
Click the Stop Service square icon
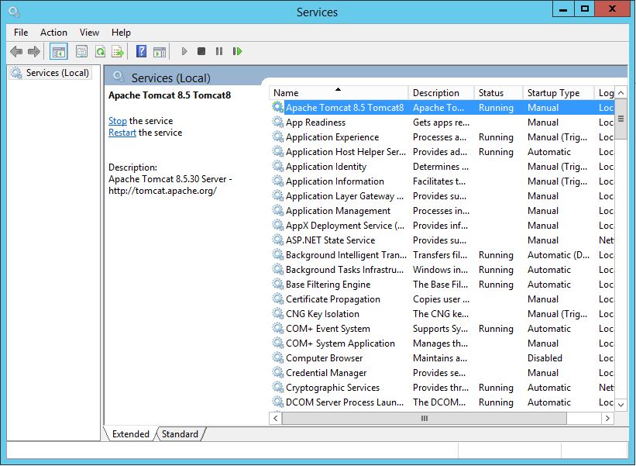(201, 51)
